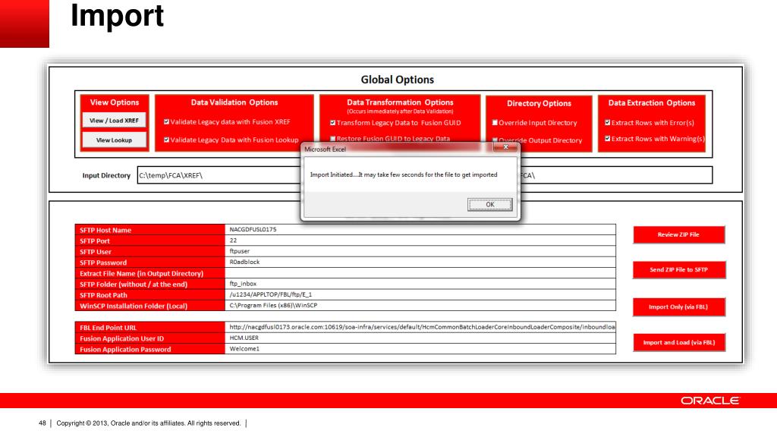Toggle Validate Legacy data with Fusion XREF
The width and height of the screenshot is (777, 437).
166,122
